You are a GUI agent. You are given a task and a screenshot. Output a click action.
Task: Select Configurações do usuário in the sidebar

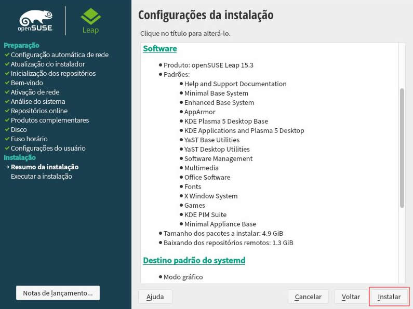click(48, 149)
